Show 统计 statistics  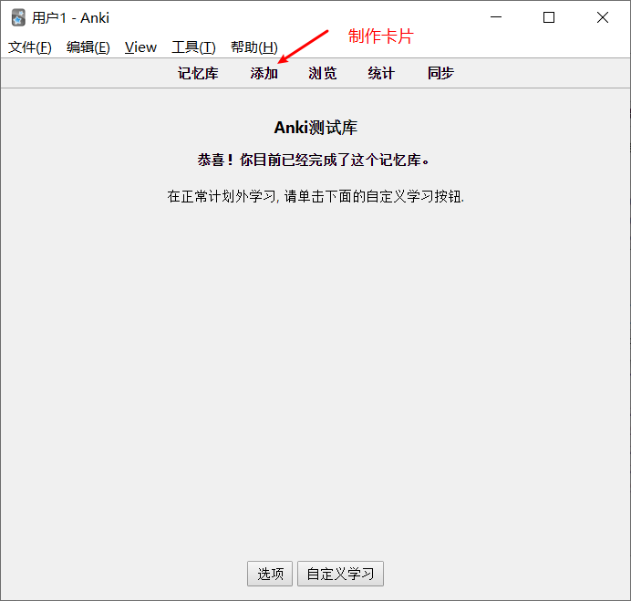click(381, 73)
